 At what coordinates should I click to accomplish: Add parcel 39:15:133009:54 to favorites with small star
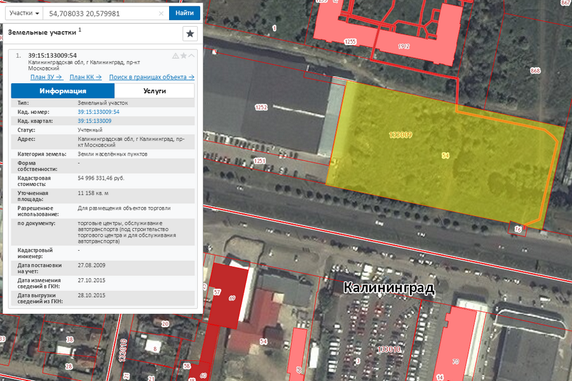(184, 56)
